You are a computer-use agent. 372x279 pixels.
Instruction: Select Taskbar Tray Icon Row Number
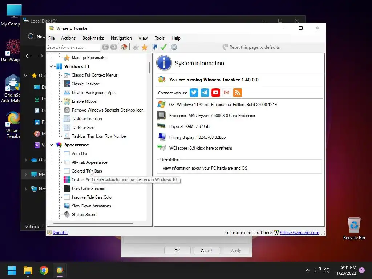tap(100, 136)
